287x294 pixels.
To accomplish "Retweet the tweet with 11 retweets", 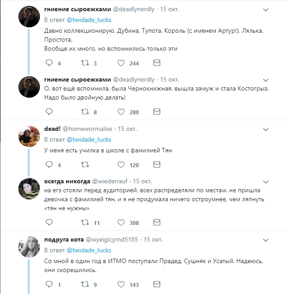I will pyautogui.click(x=85, y=222).
